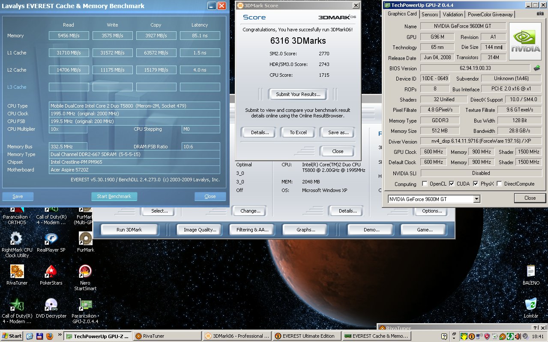548x342 pixels.
Task: Click Run 3DMark button
Action: click(x=129, y=230)
